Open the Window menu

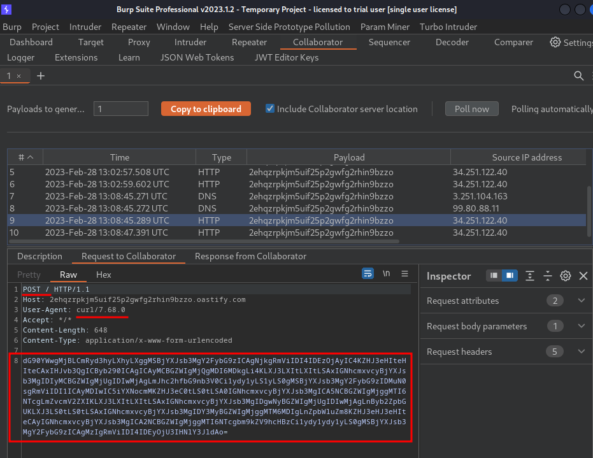pos(173,27)
